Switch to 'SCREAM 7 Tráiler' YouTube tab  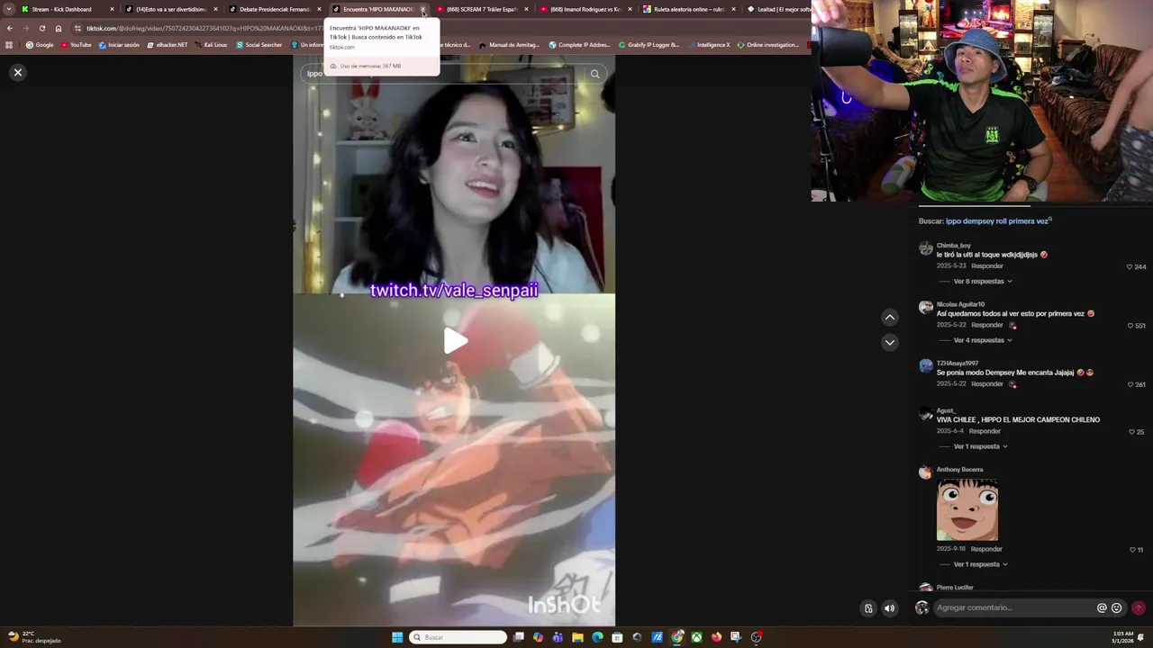[x=481, y=9]
